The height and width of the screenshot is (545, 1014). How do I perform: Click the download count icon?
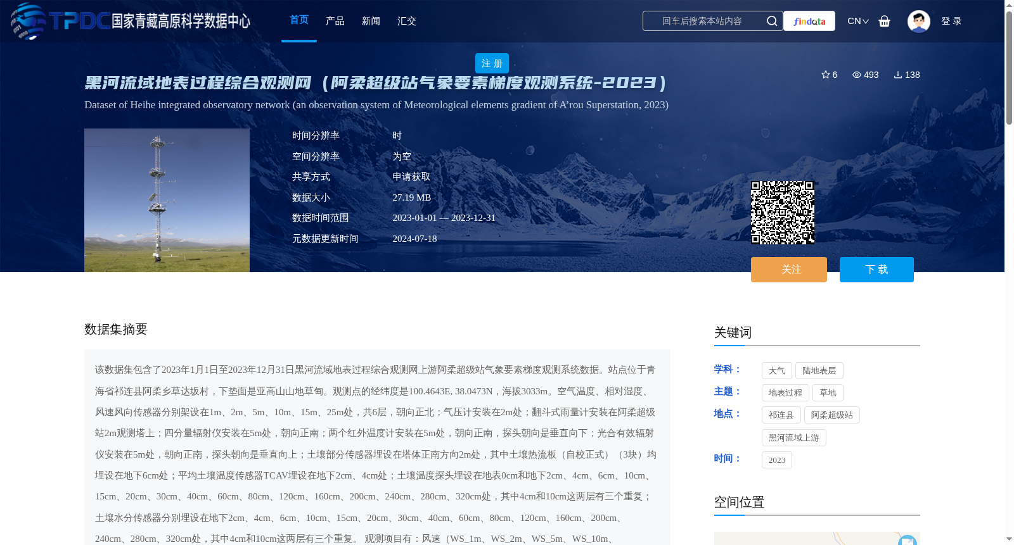point(898,75)
